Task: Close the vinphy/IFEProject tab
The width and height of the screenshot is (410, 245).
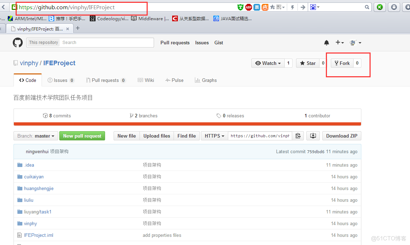Action: pyautogui.click(x=67, y=29)
